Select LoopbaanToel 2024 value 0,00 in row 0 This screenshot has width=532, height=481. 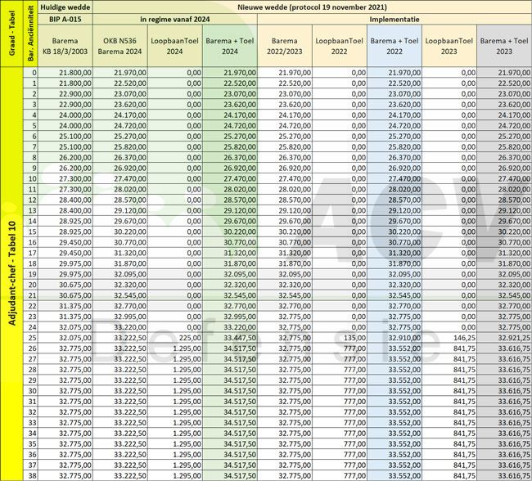[175, 73]
